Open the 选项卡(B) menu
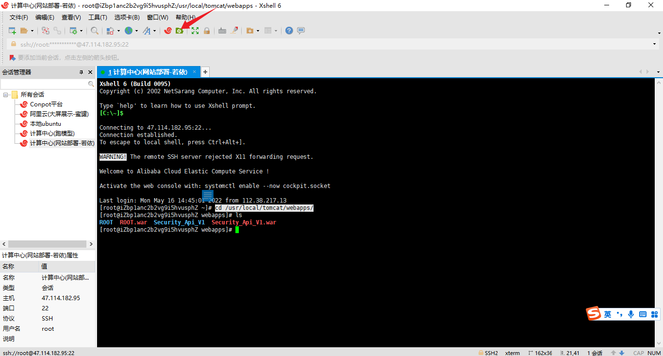 click(127, 17)
